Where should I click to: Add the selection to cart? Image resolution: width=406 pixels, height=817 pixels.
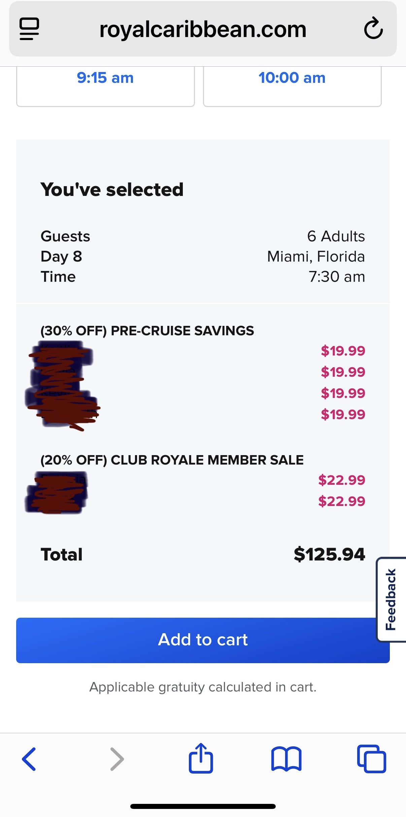(x=203, y=640)
